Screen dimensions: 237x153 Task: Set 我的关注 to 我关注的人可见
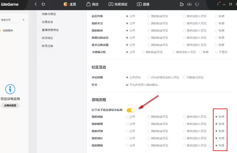point(184,23)
